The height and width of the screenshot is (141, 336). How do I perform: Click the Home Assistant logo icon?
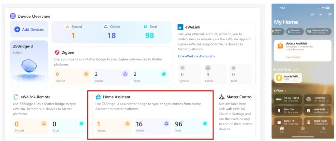click(98, 97)
